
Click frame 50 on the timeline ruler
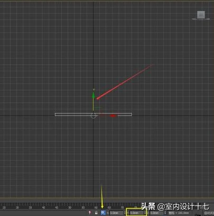coord(70,208)
